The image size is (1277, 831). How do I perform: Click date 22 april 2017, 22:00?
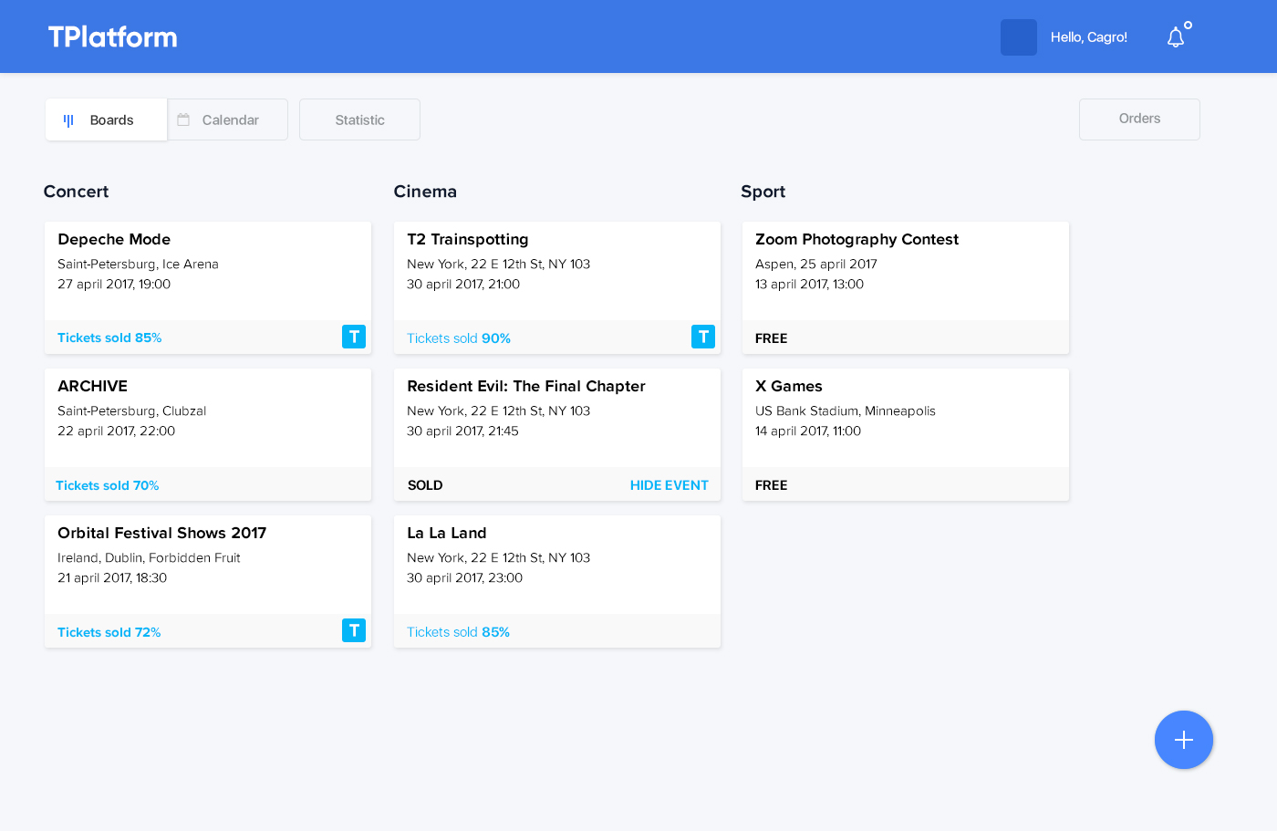coord(117,431)
